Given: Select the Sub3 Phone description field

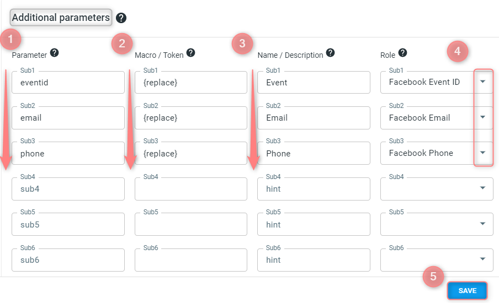Looking at the screenshot, I should click(x=314, y=153).
